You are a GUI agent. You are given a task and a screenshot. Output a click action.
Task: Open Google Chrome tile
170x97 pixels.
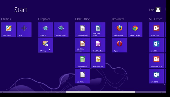coord(135,30)
